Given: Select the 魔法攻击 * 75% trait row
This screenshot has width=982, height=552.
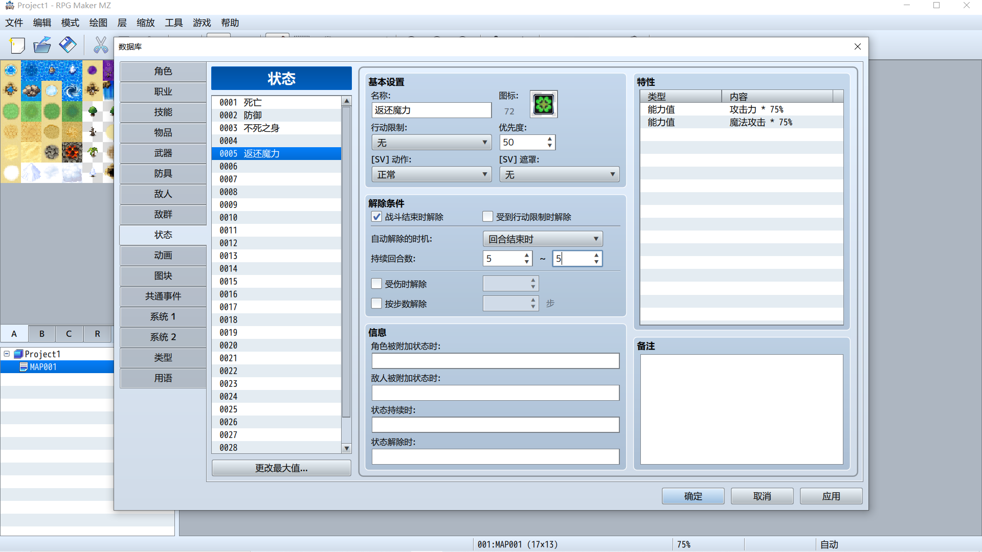Looking at the screenshot, I should (742, 123).
